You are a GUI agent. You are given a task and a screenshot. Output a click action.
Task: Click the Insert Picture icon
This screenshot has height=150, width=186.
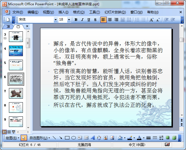click(112, 138)
